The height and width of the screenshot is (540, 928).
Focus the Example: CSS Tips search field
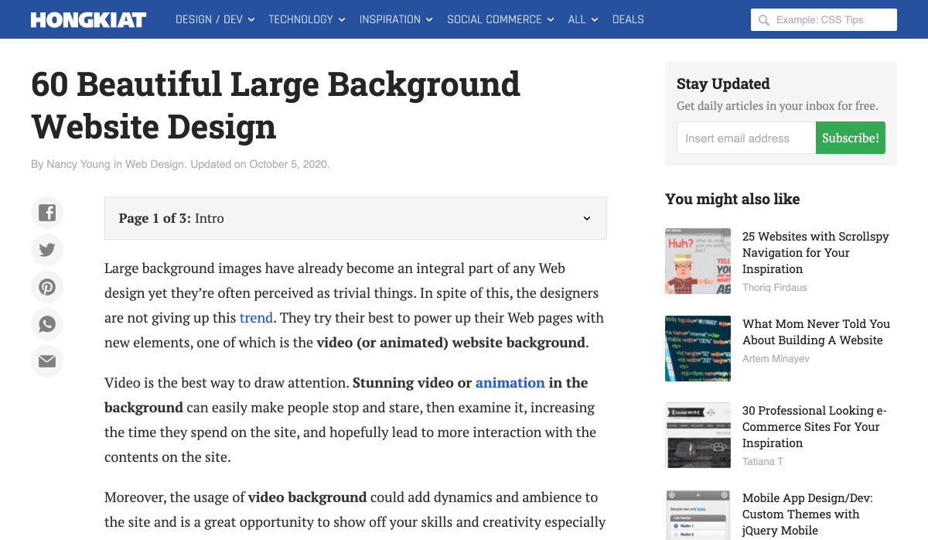824,20
